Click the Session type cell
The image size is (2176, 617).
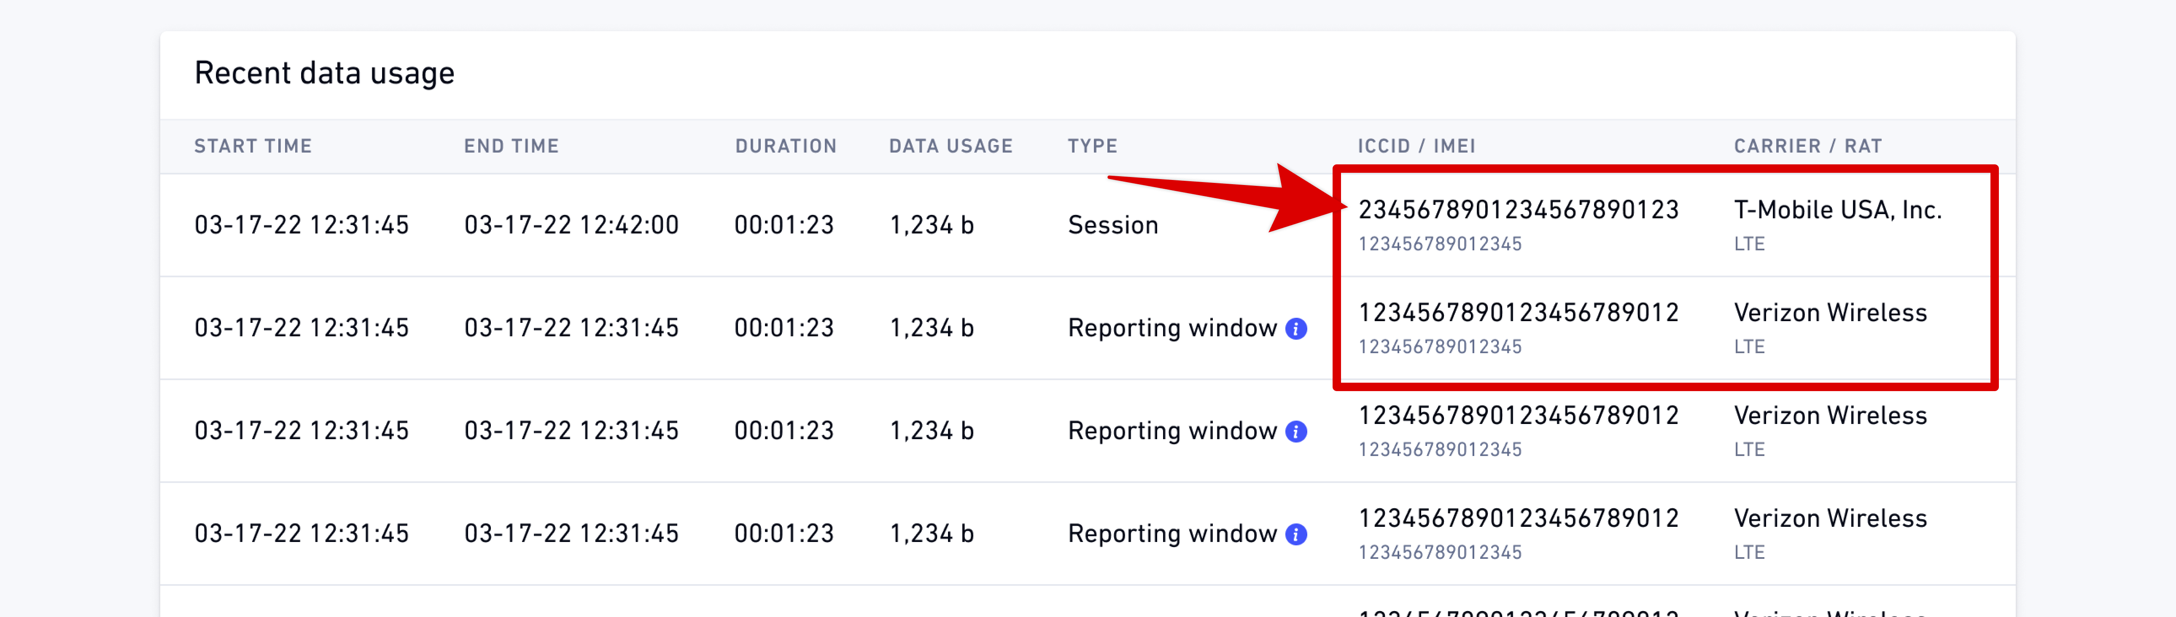(x=1112, y=225)
